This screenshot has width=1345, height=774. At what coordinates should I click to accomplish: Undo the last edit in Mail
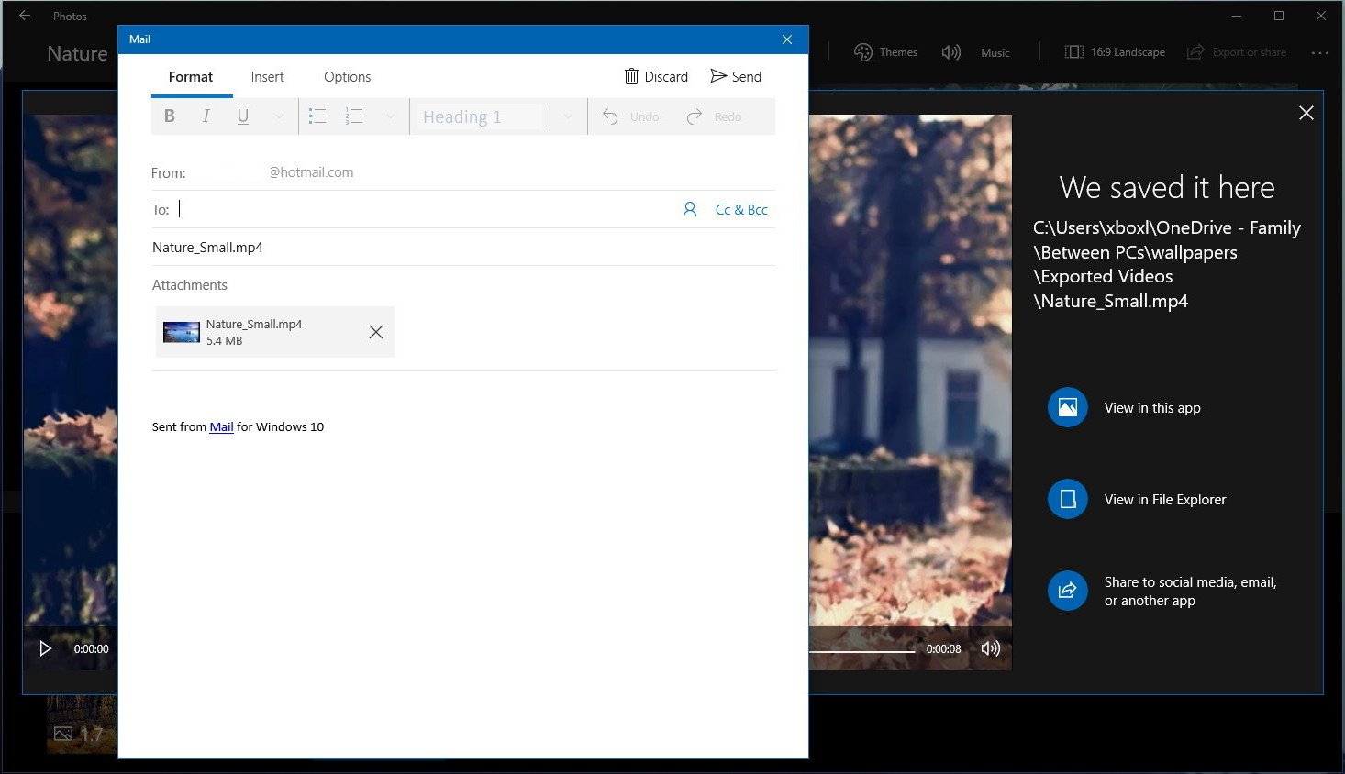point(631,116)
